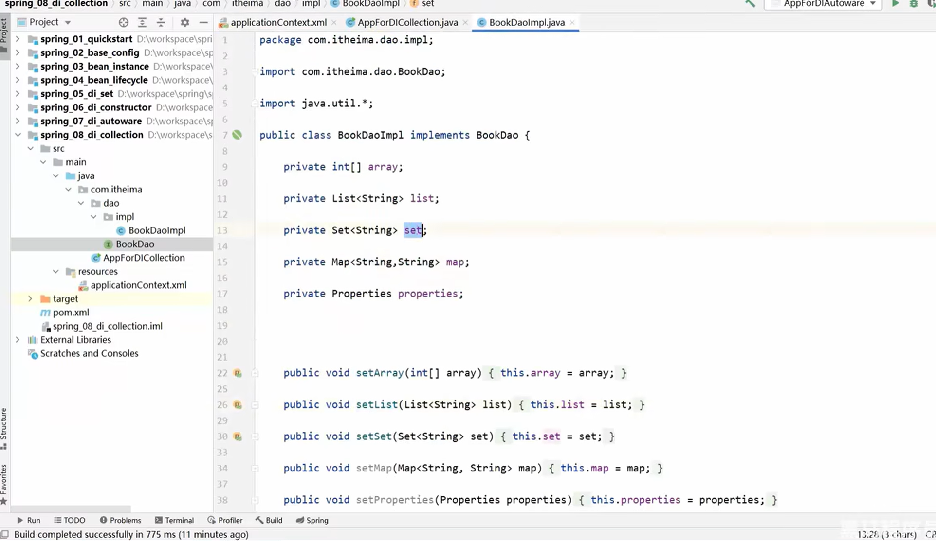The width and height of the screenshot is (936, 541).
Task: Switch to applicationContext.xml editor tab
Action: point(278,23)
